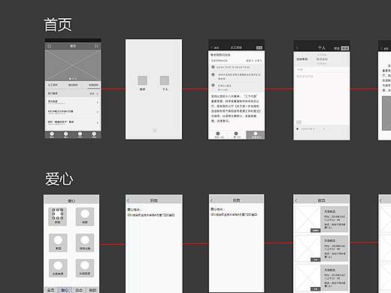Switch to the first tab below the home banner

pyautogui.click(x=53, y=85)
